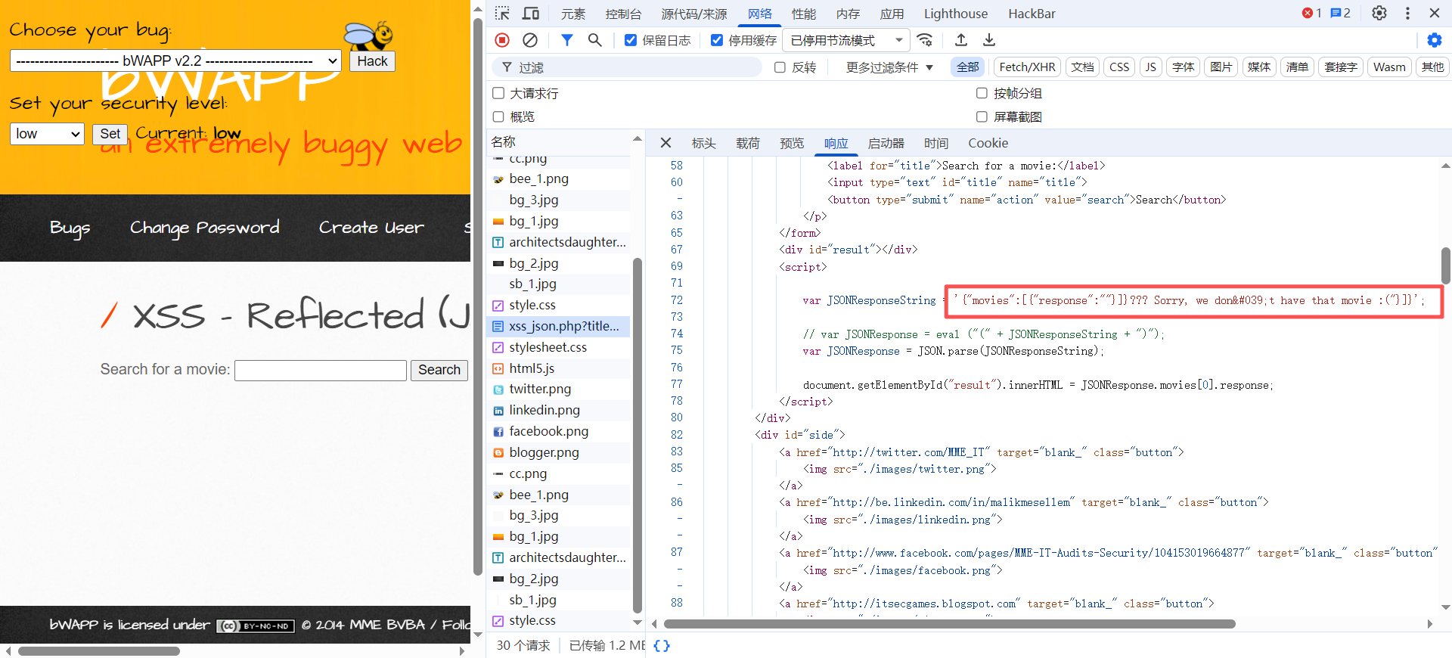Select facebook.png request
Screen dimensions: 1452x658
559,431
